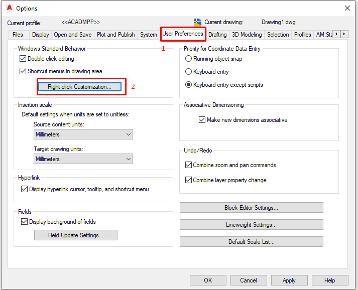This screenshot has height=290, width=358.
Task: Disable Shortcut menus in drawing area
Action: click(x=23, y=71)
